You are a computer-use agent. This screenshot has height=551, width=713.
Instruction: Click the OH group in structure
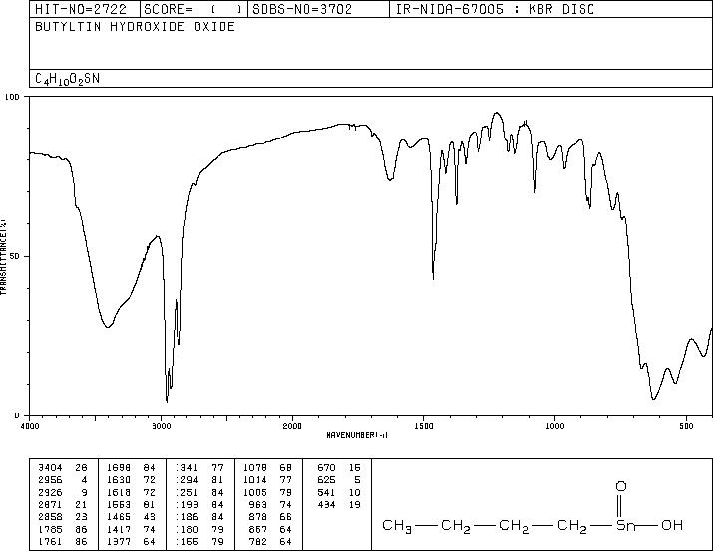(672, 525)
